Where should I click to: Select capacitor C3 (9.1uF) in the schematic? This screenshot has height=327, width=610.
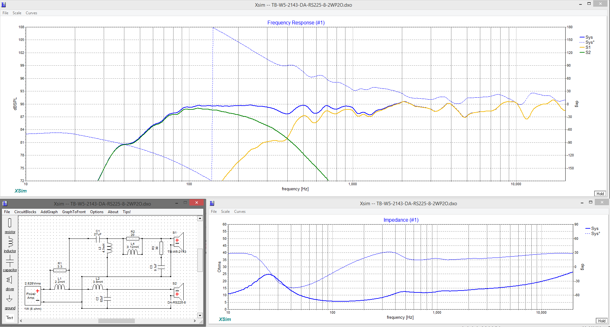point(161,267)
